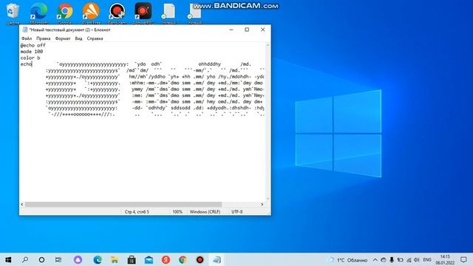Viewport: 473px width, 266px height.
Task: Launch Chrome from the taskbar
Action: click(183, 259)
